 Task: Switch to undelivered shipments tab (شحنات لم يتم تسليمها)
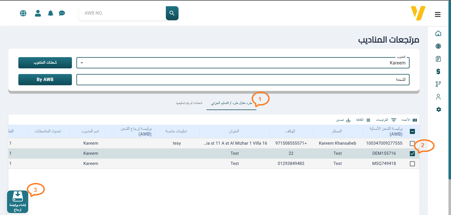pos(189,103)
